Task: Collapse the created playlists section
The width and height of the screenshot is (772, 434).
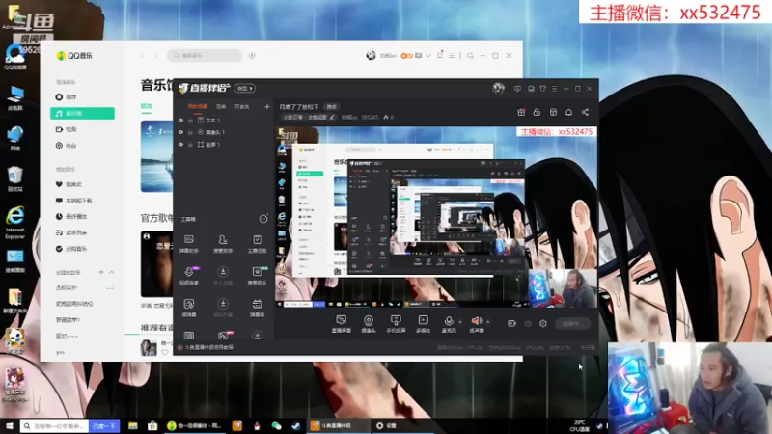Action: click(111, 272)
